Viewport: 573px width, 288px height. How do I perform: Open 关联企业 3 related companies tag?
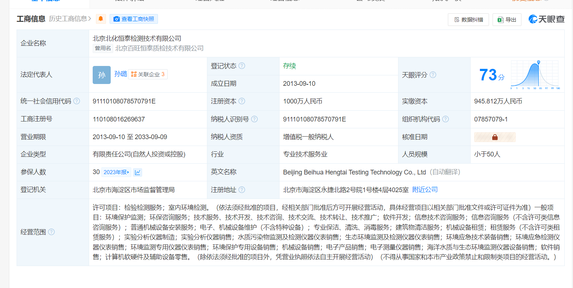(148, 74)
